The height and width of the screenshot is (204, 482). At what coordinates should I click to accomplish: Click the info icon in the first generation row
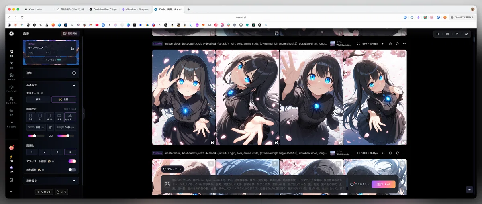tap(390, 43)
